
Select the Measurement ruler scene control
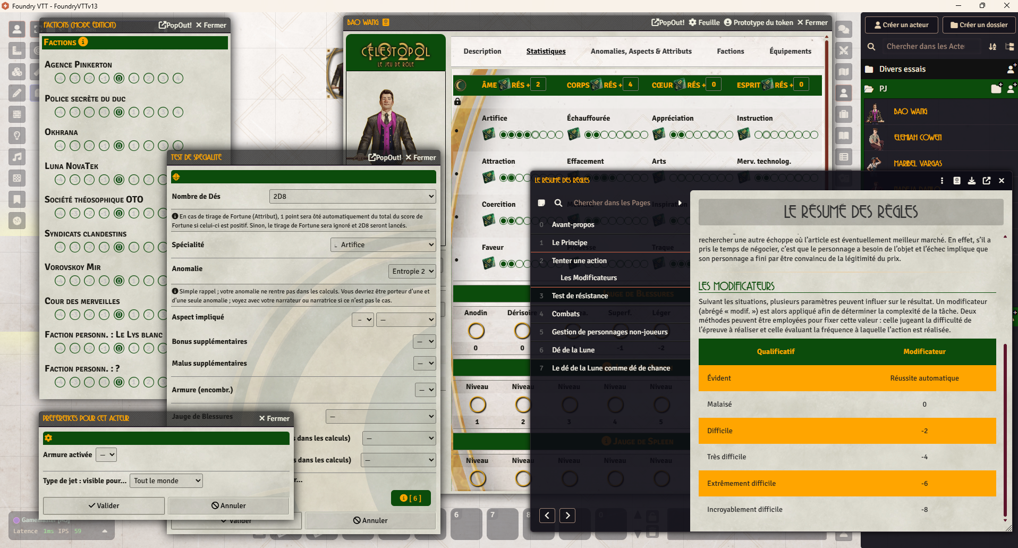click(17, 50)
